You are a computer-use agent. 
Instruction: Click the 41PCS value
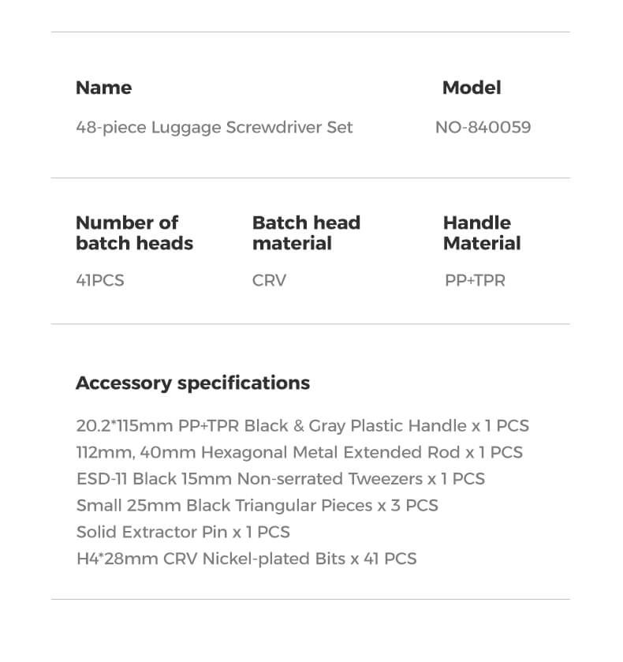(x=100, y=280)
